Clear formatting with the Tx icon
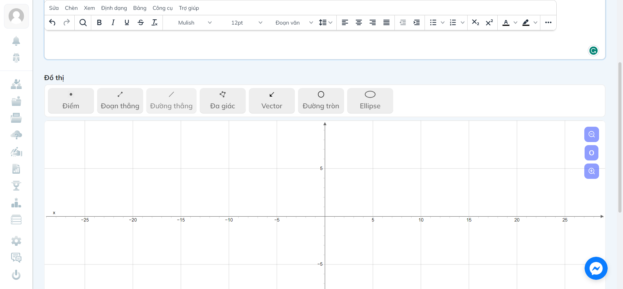This screenshot has width=623, height=289. coord(155,22)
